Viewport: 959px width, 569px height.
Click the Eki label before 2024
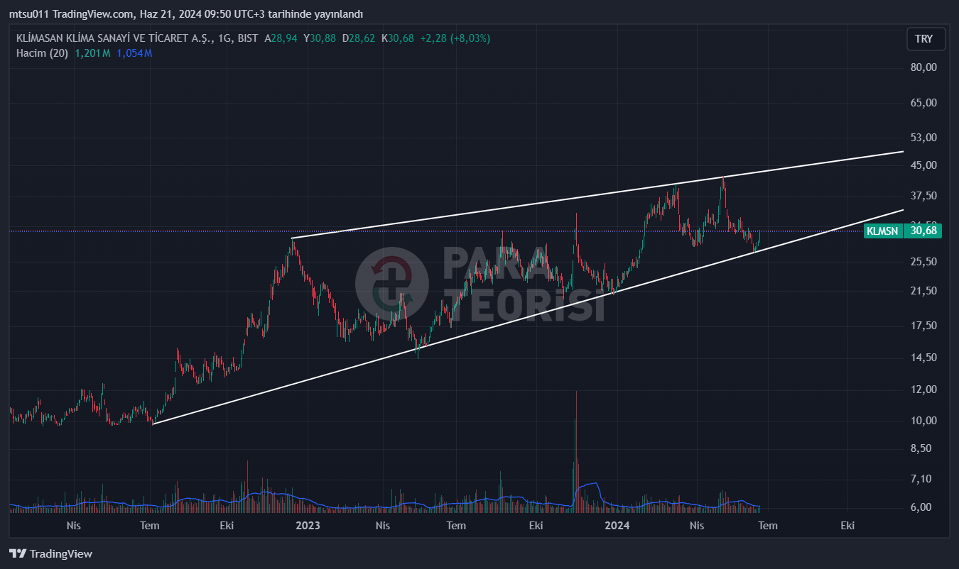[x=536, y=526]
